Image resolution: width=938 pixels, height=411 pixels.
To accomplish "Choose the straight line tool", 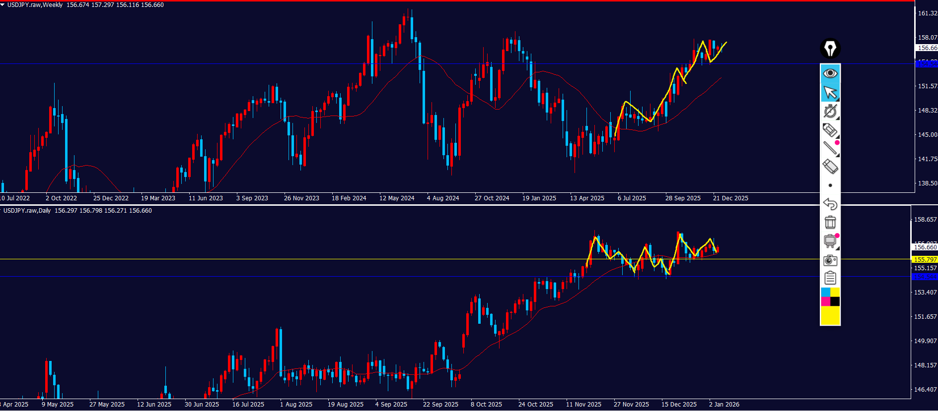I will (x=830, y=148).
